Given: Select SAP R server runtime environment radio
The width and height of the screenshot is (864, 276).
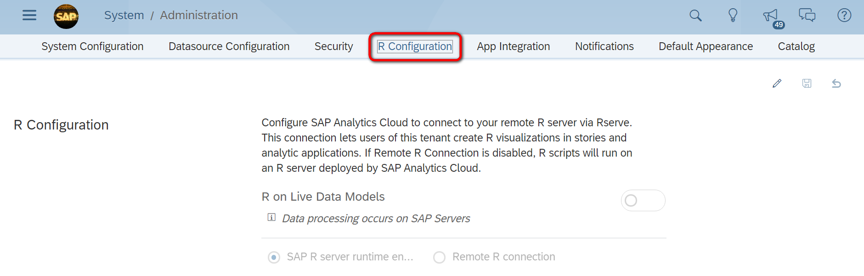Looking at the screenshot, I should (x=274, y=257).
